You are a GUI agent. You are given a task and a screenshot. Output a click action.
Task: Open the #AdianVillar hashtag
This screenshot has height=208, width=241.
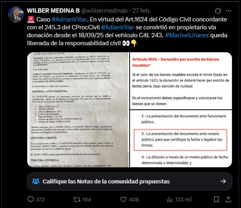click(x=118, y=27)
